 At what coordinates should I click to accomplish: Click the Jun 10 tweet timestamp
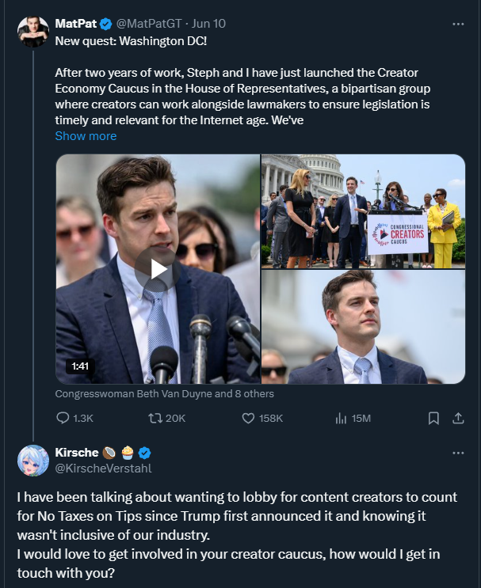click(x=209, y=24)
